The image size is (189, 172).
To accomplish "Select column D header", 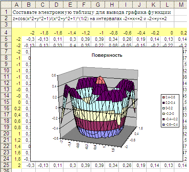I will pyautogui.click(x=56, y=5).
